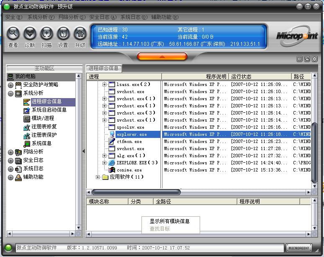Image resolution: width=324 pixels, height=257 pixels.
Task: Expand the 安全日志 sidebar node
Action: click(x=10, y=161)
